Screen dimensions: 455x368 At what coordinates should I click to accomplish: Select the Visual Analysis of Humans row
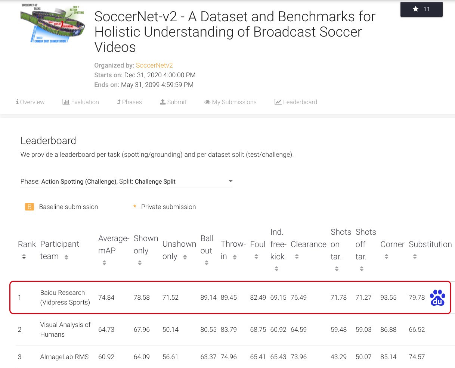[x=149, y=330]
